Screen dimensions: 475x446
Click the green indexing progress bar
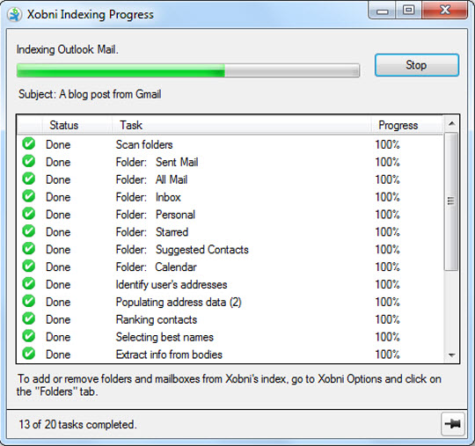tap(188, 70)
